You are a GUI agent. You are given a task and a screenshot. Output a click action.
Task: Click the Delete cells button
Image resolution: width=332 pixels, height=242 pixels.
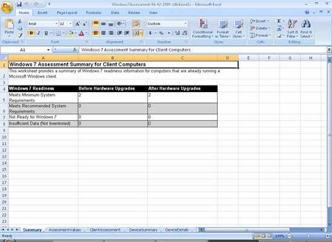[260, 28]
